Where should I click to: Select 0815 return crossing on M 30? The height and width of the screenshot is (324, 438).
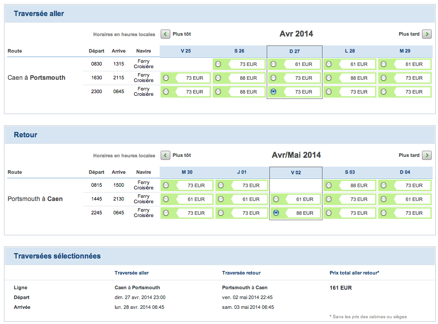pos(166,185)
